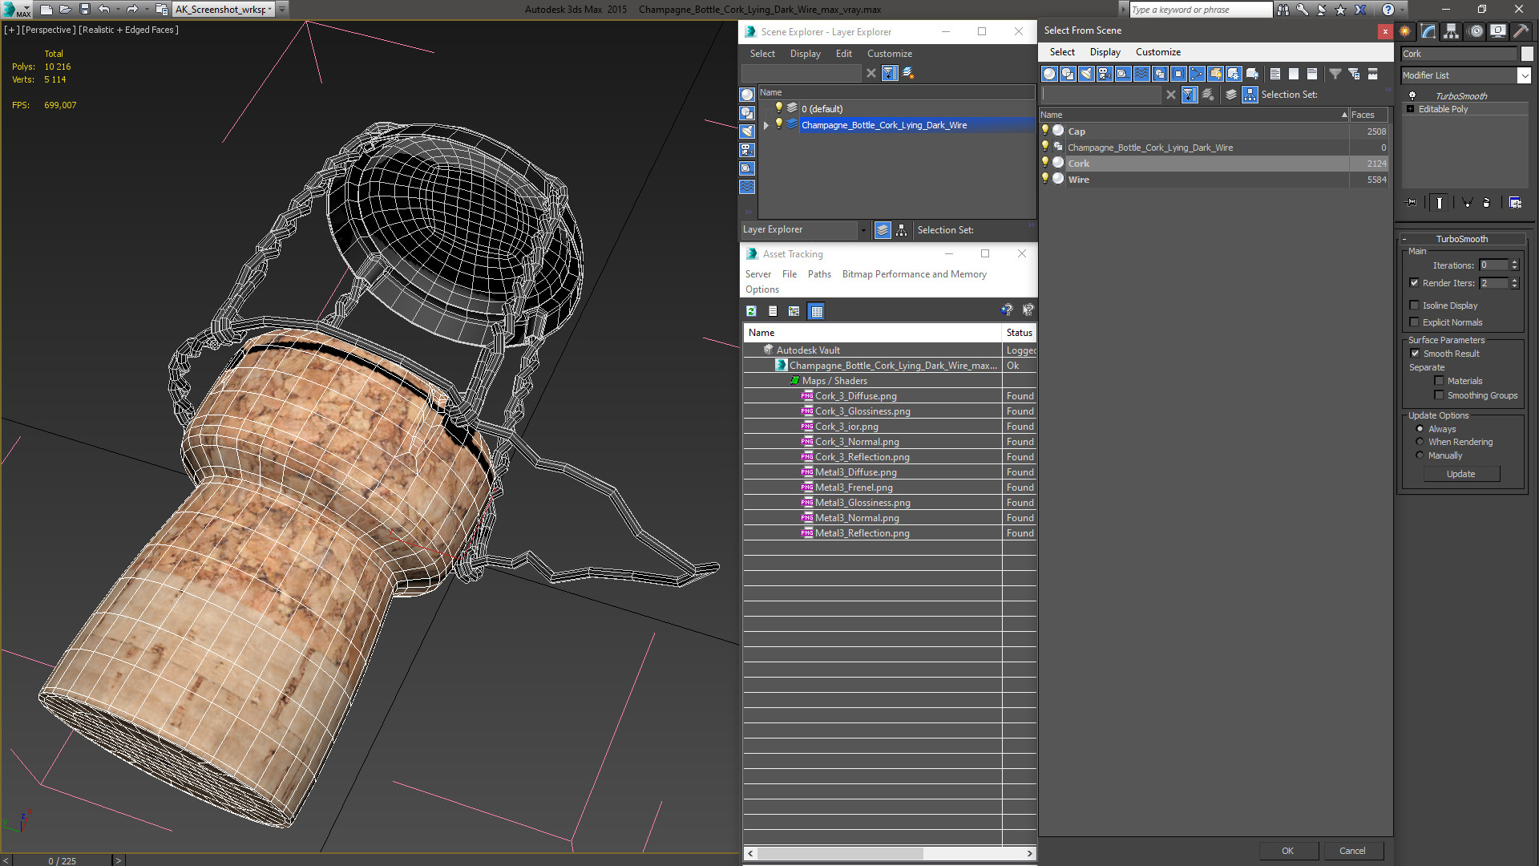1539x866 pixels.
Task: Click Create New Layer icon in Scene Explorer
Action: (908, 73)
